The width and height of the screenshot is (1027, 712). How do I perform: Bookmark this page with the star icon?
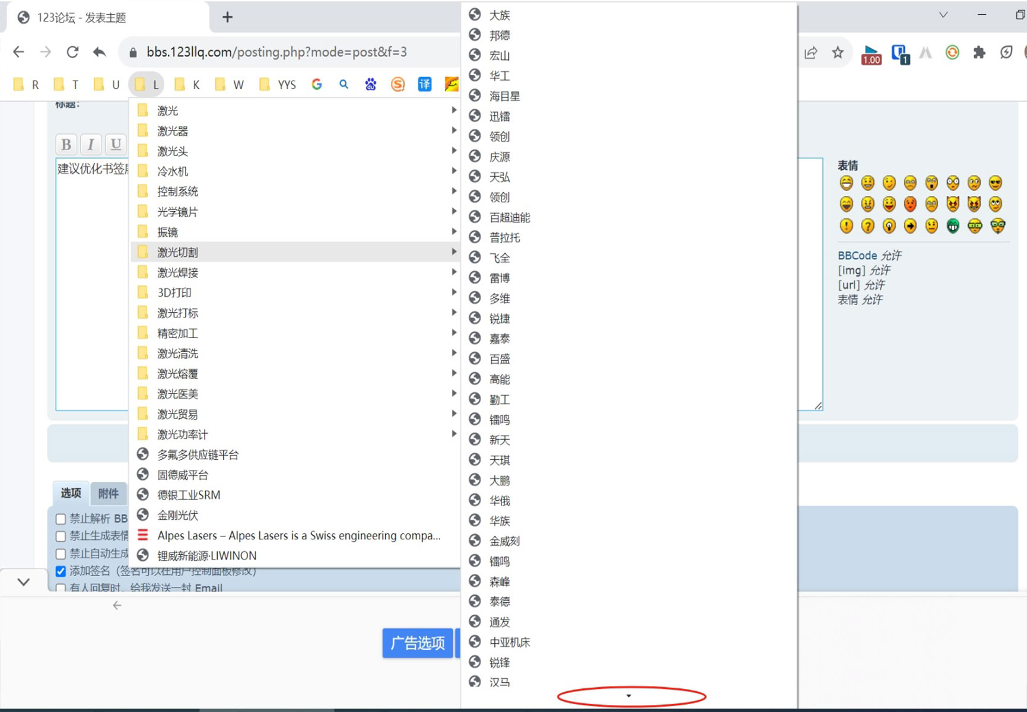tap(838, 53)
